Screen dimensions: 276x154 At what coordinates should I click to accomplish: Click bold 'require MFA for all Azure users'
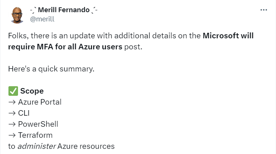pyautogui.click(x=65, y=47)
